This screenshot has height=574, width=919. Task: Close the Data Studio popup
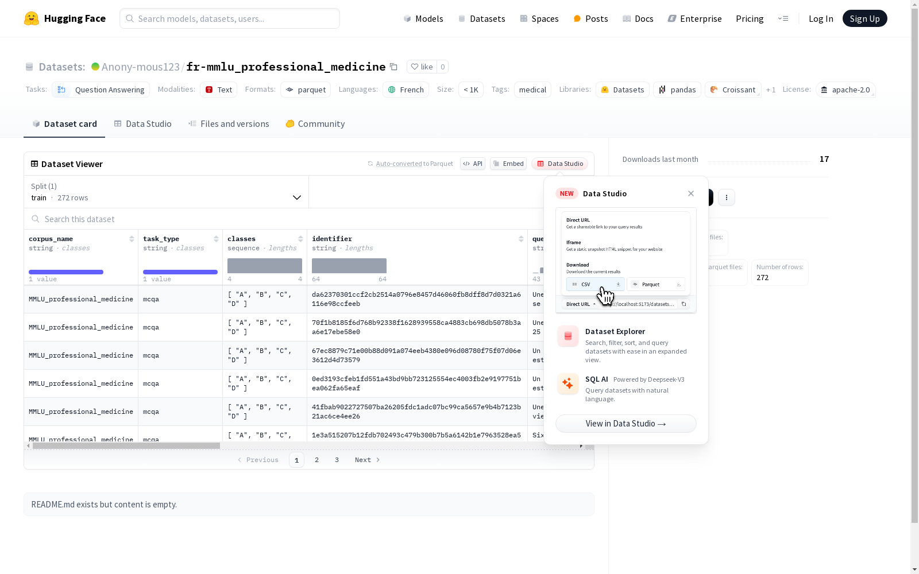(x=691, y=193)
